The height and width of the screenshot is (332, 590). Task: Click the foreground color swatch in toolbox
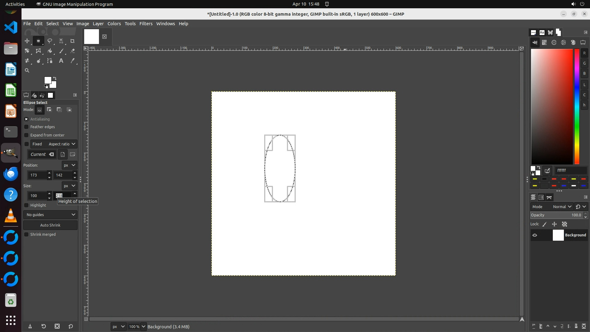47,80
